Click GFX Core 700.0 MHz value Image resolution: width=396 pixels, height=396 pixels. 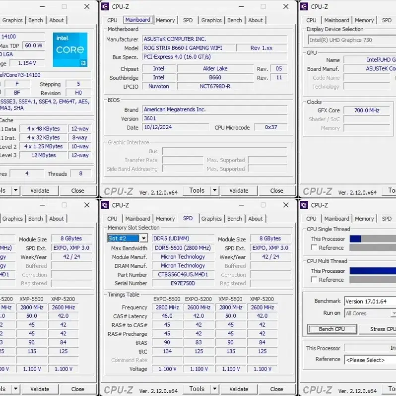click(x=367, y=110)
